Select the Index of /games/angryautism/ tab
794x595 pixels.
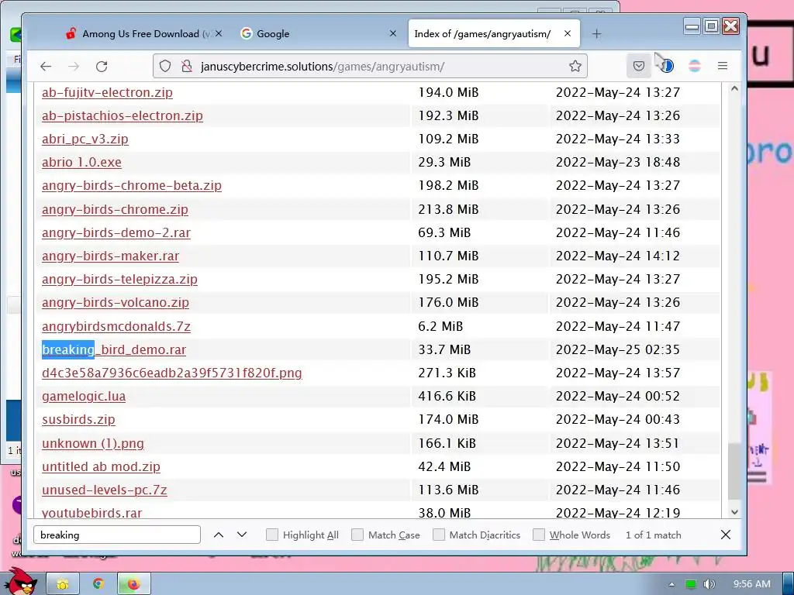tap(494, 33)
